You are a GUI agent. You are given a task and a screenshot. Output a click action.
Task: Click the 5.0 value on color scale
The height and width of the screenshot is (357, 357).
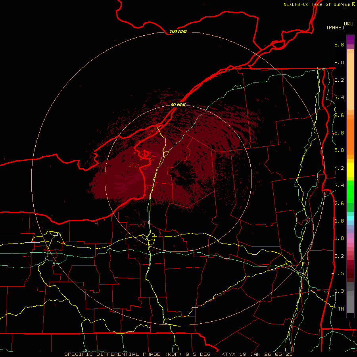click(339, 150)
